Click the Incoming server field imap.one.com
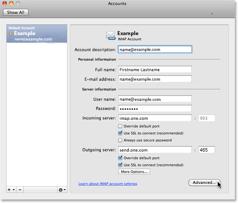 coord(155,118)
